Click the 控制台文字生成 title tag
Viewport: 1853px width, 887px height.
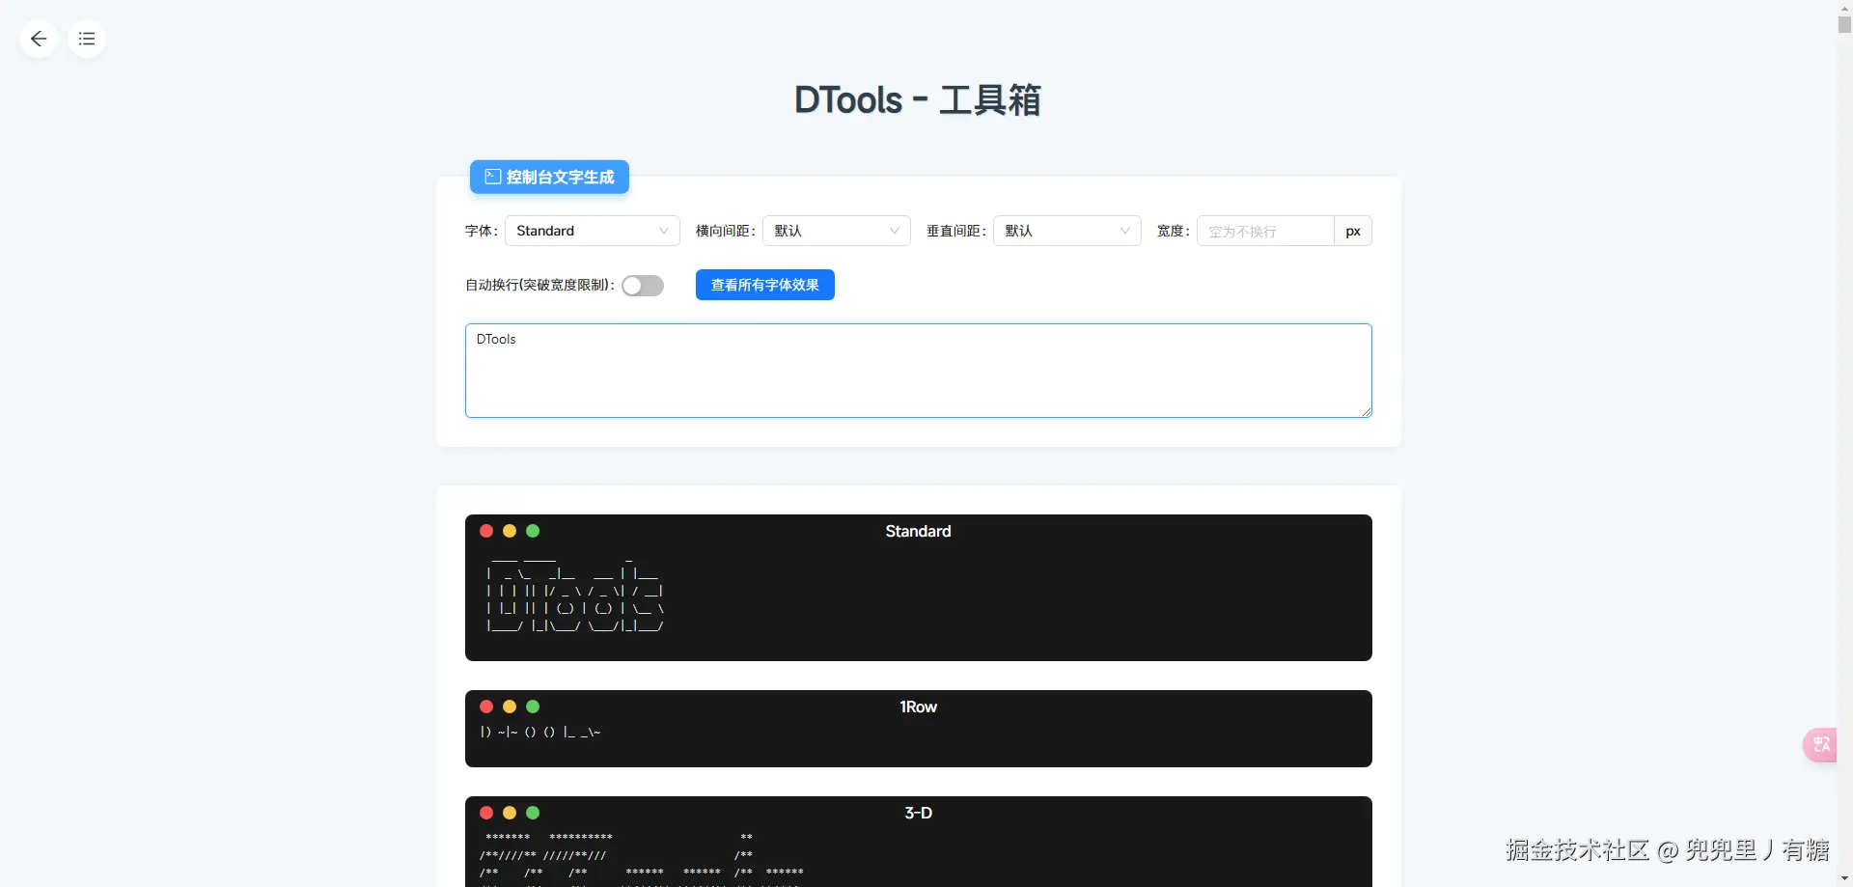click(x=549, y=177)
